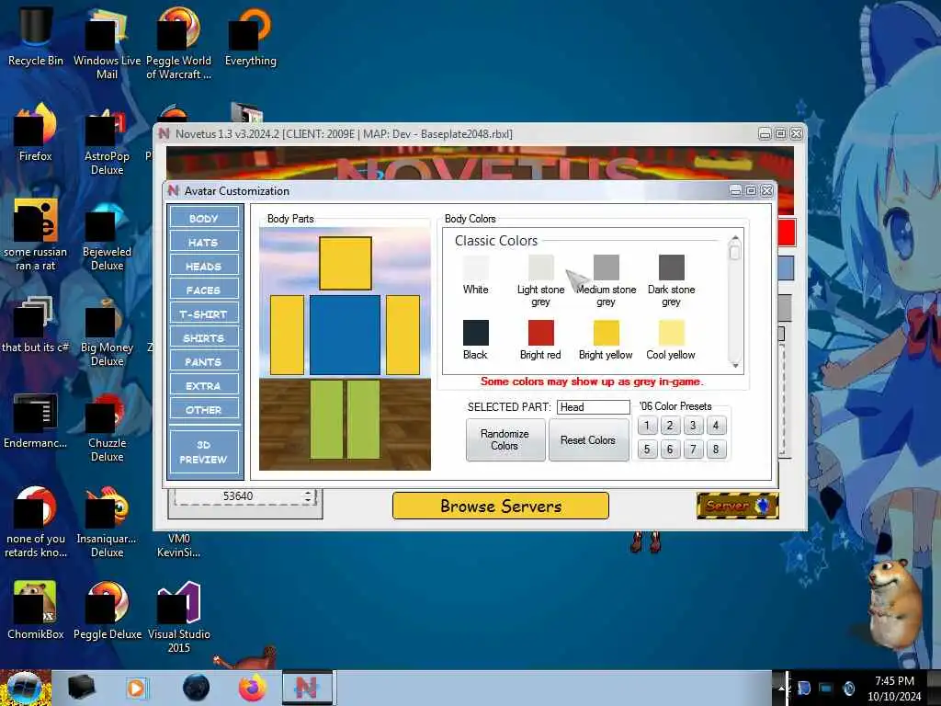Open the Windows Start menu orb
Image resolution: width=941 pixels, height=706 pixels.
[25, 688]
